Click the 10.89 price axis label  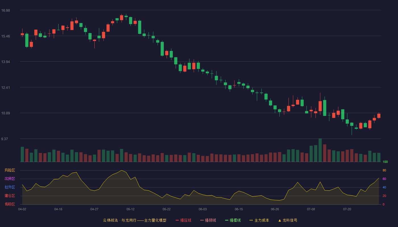tap(5, 113)
